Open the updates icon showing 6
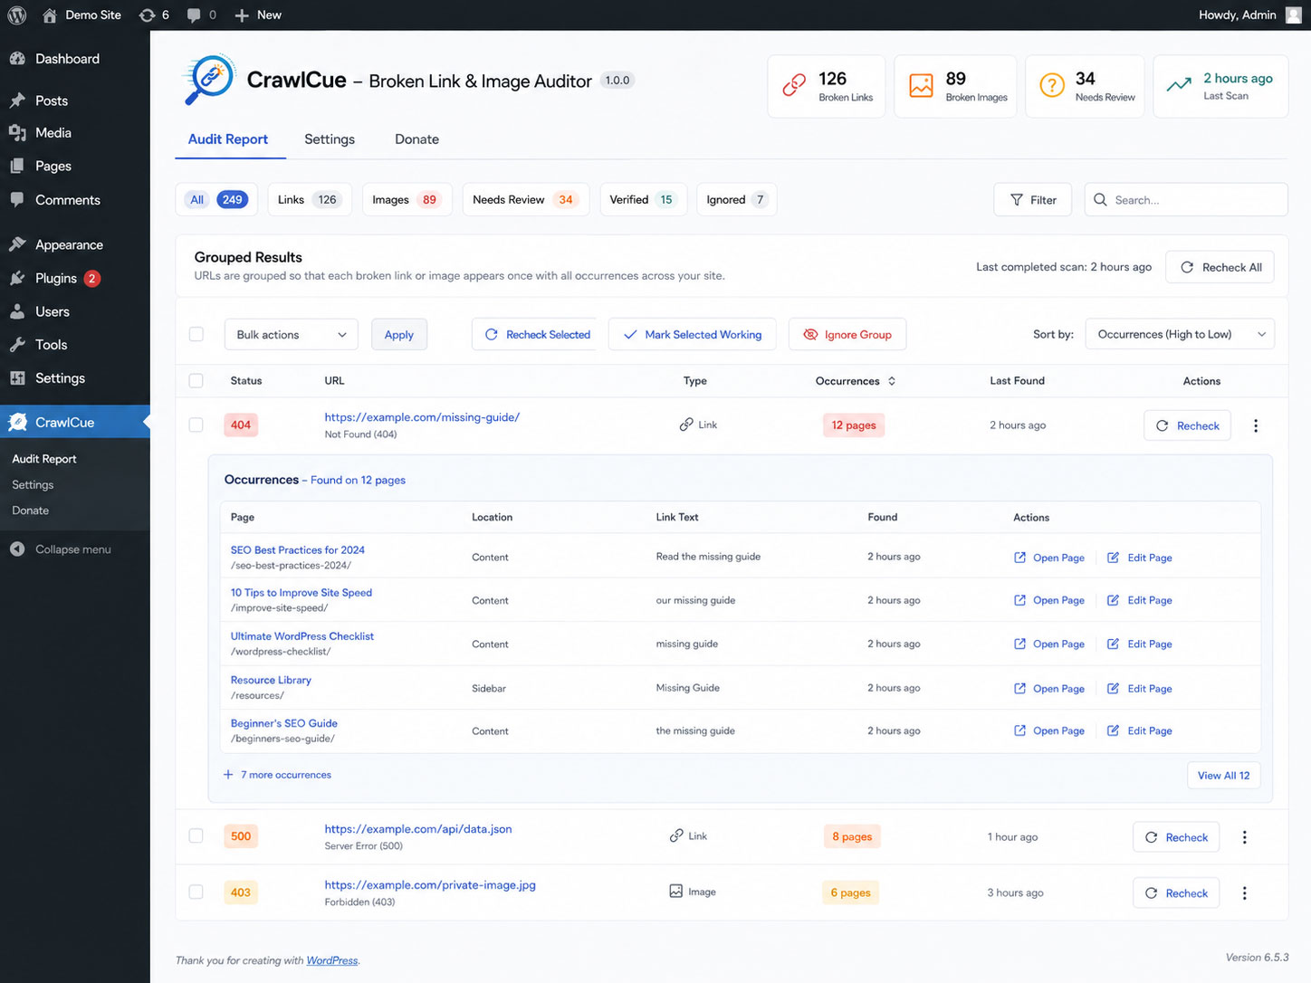The width and height of the screenshot is (1311, 983). (154, 15)
